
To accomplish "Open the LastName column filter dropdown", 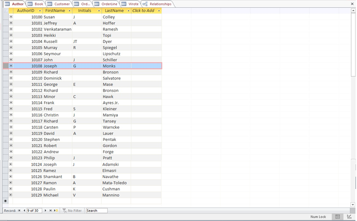I will (x=128, y=11).
